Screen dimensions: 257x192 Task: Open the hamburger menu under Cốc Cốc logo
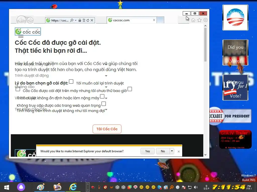click(x=21, y=36)
